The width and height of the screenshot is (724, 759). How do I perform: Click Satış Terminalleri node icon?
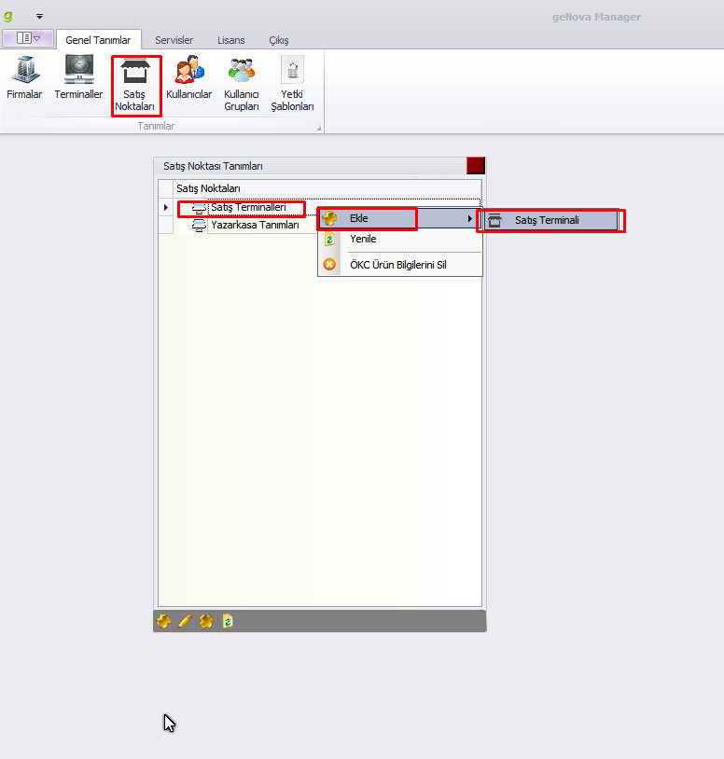pos(199,208)
